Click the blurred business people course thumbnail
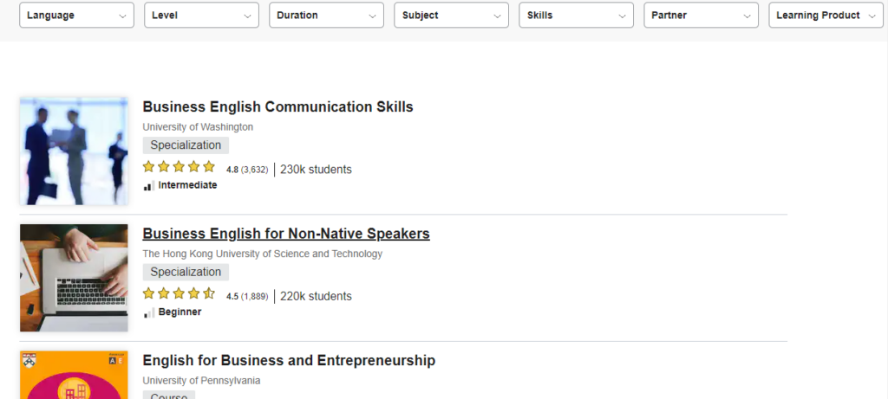The height and width of the screenshot is (399, 888). pos(74,151)
